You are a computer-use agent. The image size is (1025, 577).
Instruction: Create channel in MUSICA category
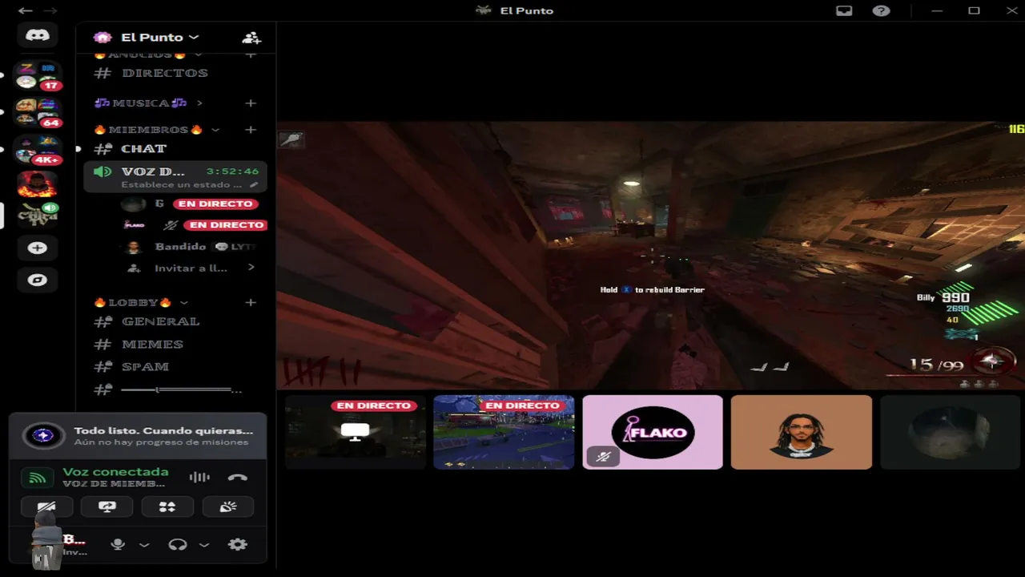[x=251, y=103]
